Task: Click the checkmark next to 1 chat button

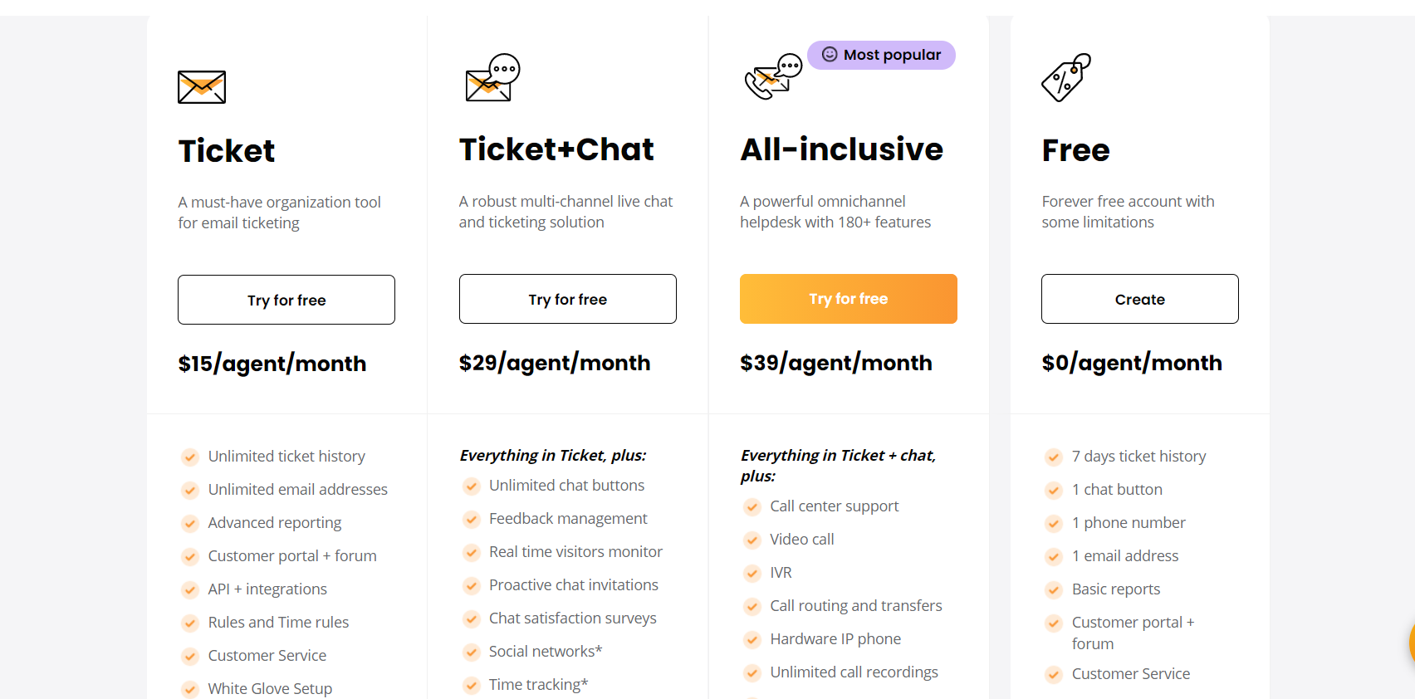Action: point(1053,490)
